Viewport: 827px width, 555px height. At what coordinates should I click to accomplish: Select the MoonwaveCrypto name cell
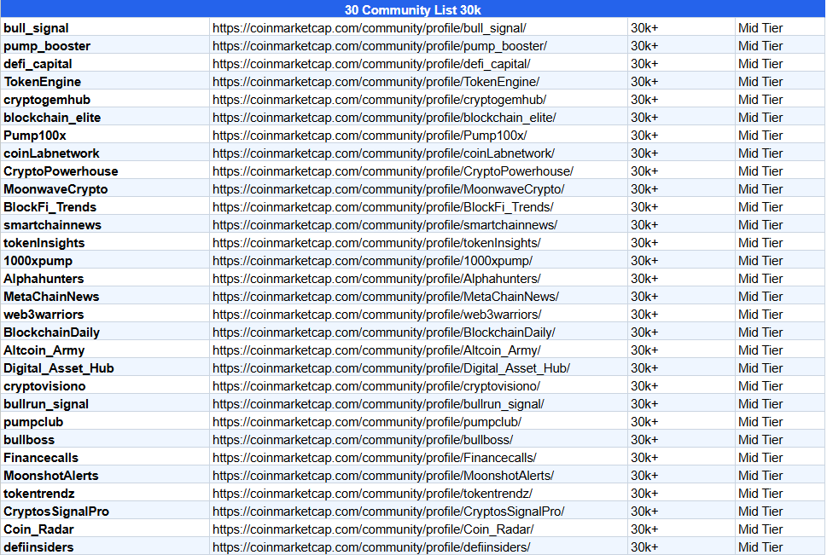[x=105, y=189]
